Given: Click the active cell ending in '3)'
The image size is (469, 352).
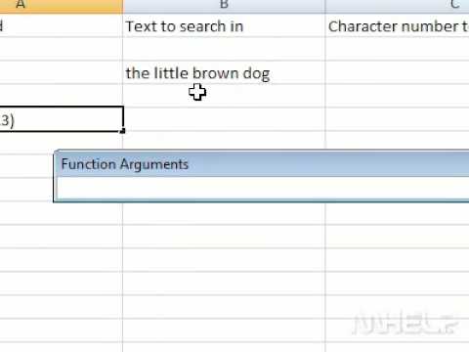Looking at the screenshot, I should click(62, 119).
